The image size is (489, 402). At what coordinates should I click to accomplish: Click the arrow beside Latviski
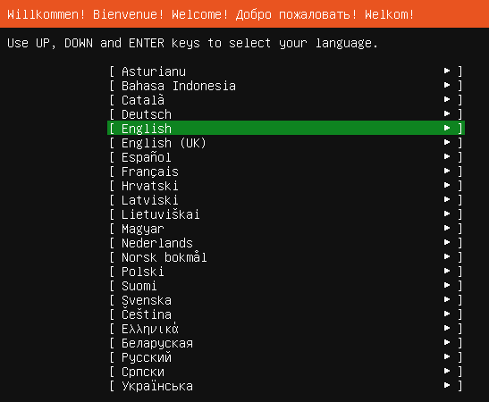pos(447,199)
